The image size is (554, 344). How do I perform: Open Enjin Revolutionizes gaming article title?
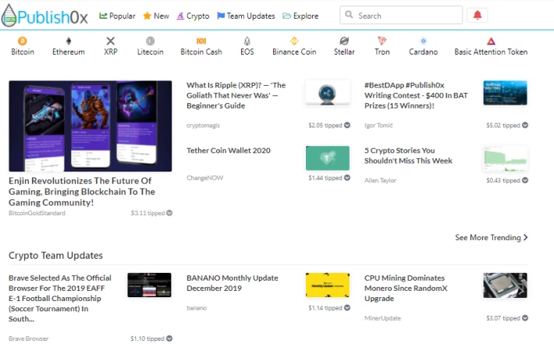tap(82, 191)
